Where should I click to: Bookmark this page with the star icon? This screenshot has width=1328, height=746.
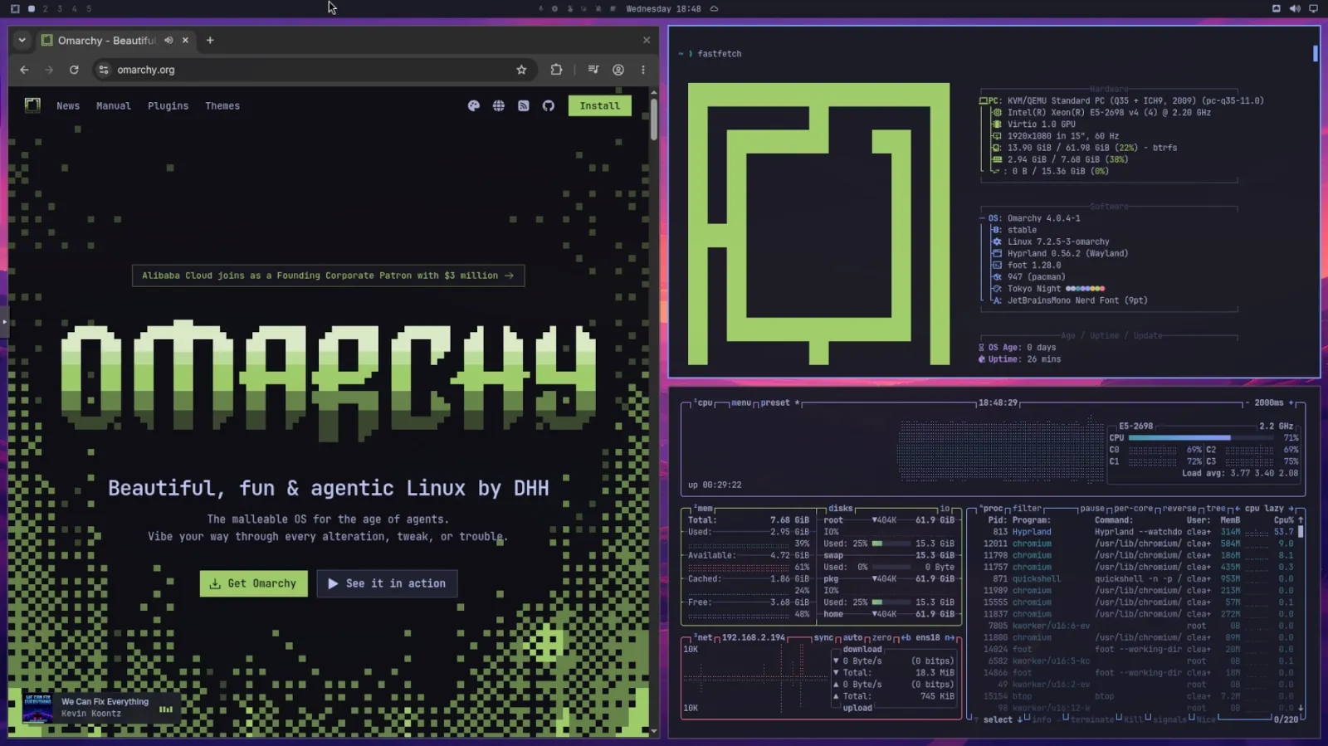521,70
